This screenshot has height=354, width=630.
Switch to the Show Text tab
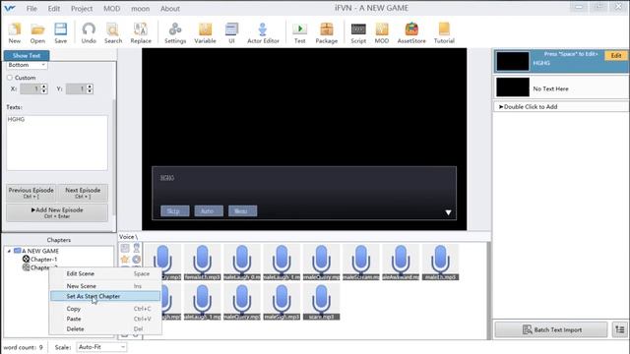pyautogui.click(x=27, y=55)
